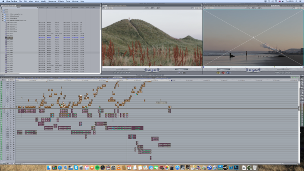Click Go to Previous Edit in Canvas
Screen dimensions: 304x171
pyautogui.click(x=247, y=70)
